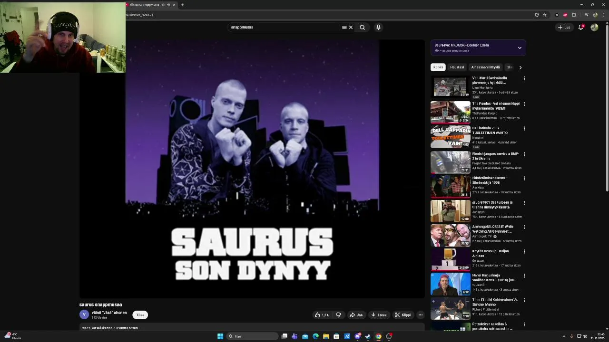
Task: Open the väinö "väzä" ahonen channel name
Action: pos(109,313)
